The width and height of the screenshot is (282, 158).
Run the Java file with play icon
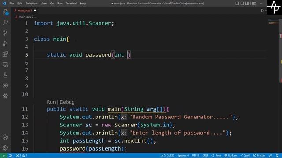(x=262, y=11)
